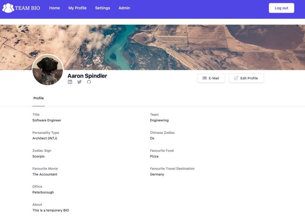Open Aaron's LinkedIn profile icon
The width and height of the screenshot is (305, 220).
pos(70,82)
